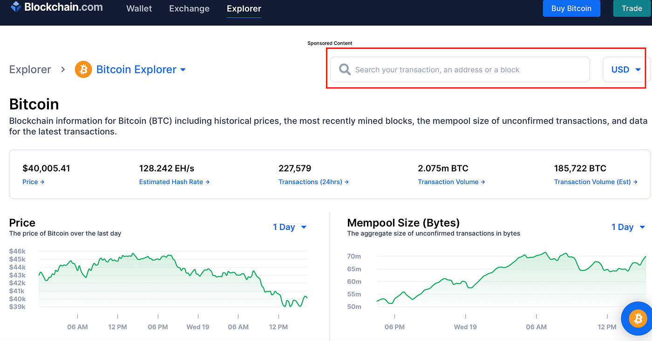Click the Price line chart
The width and height of the screenshot is (652, 341).
(173, 280)
